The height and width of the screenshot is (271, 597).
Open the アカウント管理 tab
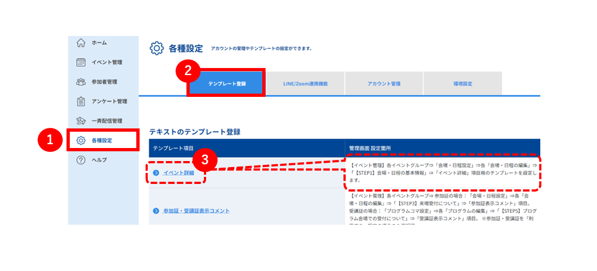click(384, 83)
